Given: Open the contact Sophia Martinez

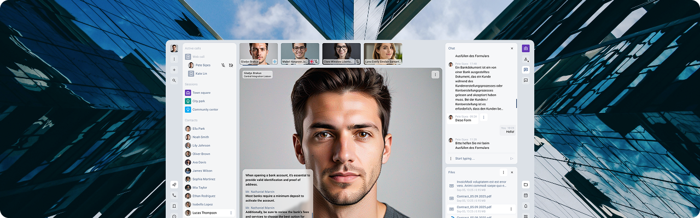Looking at the screenshot, I should pos(203,179).
